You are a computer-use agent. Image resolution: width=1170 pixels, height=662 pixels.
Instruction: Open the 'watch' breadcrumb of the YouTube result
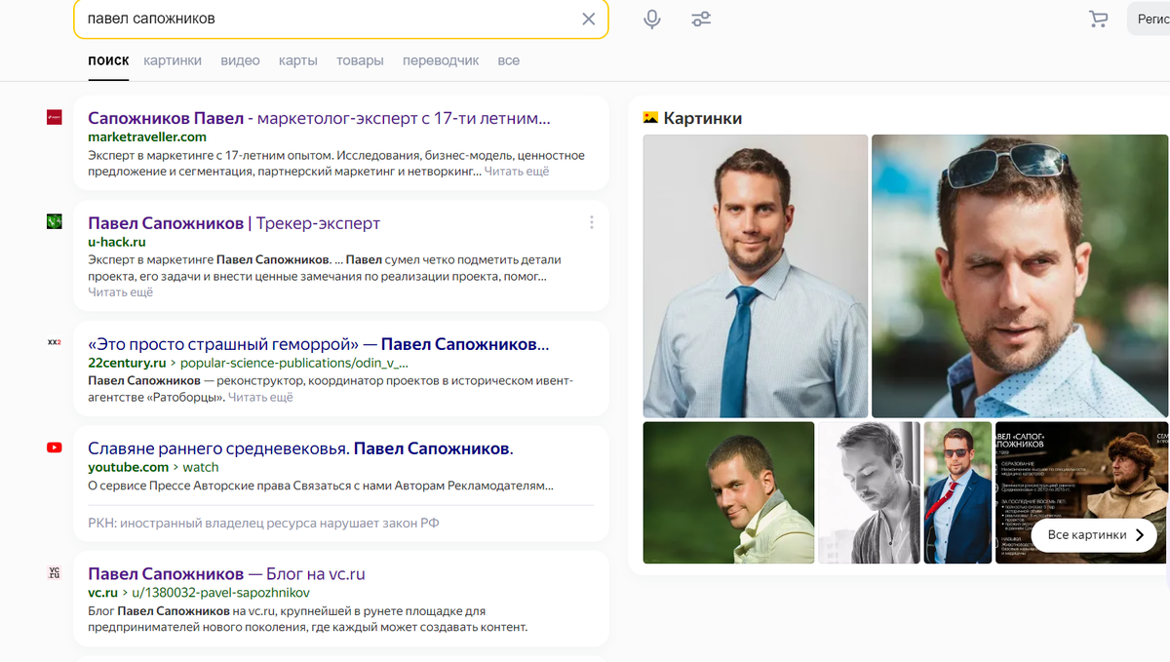(202, 467)
